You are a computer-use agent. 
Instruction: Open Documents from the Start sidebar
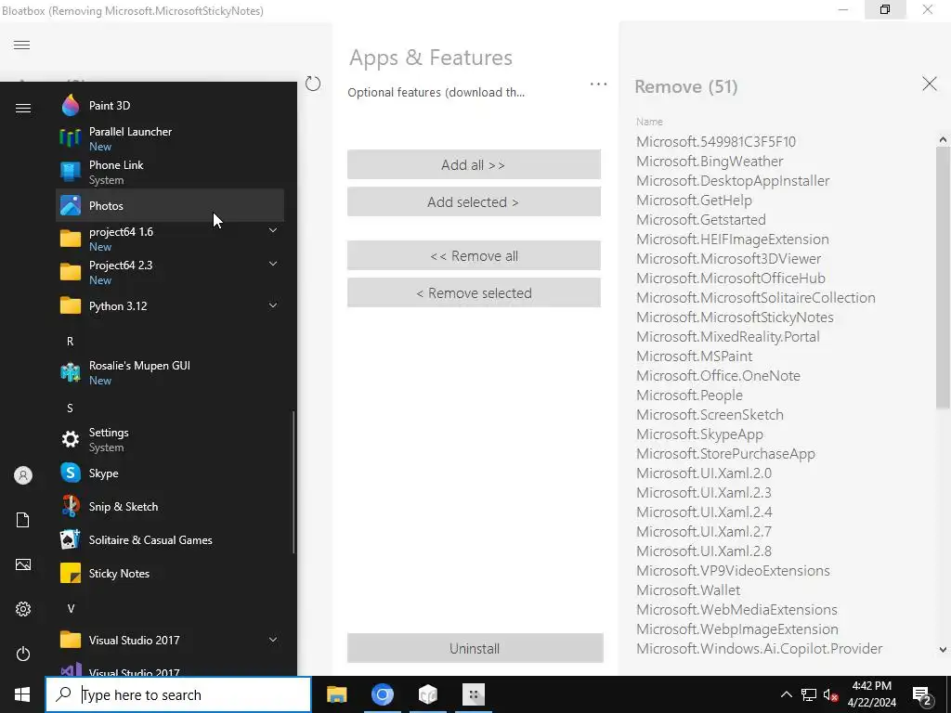pyautogui.click(x=23, y=520)
